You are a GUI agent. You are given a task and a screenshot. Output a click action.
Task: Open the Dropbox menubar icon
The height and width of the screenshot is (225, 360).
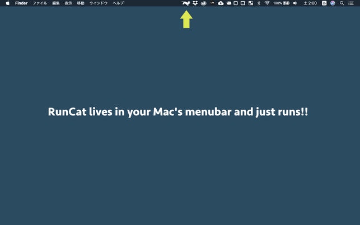tap(195, 3)
